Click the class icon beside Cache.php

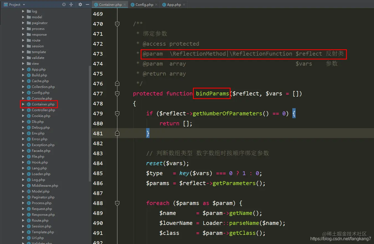pyautogui.click(x=29, y=81)
